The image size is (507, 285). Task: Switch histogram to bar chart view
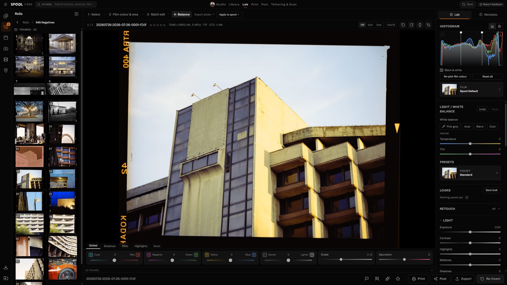pyautogui.click(x=492, y=26)
